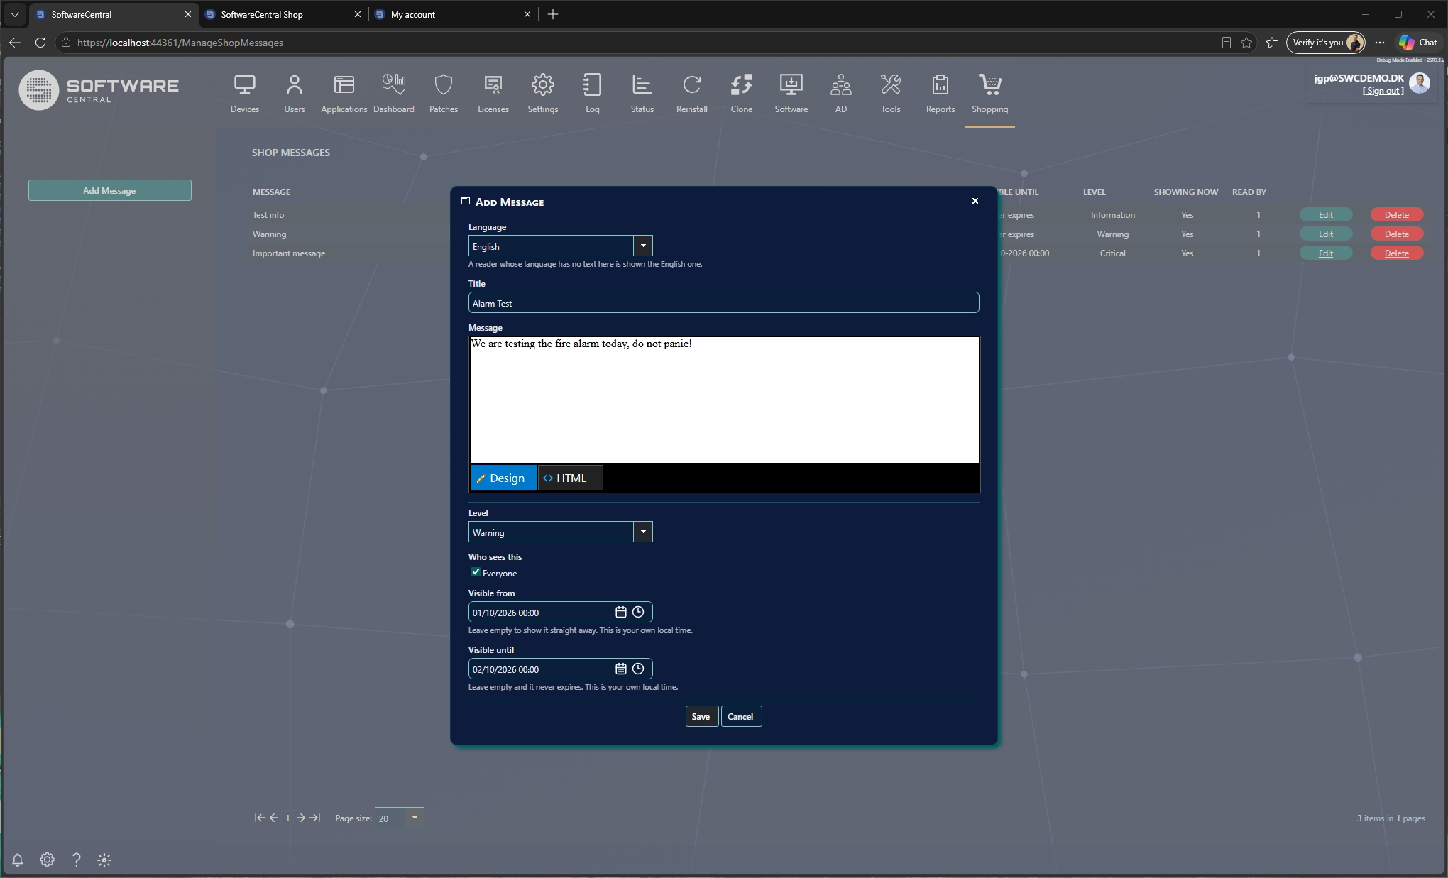Open the Dashboard icon

click(x=394, y=94)
